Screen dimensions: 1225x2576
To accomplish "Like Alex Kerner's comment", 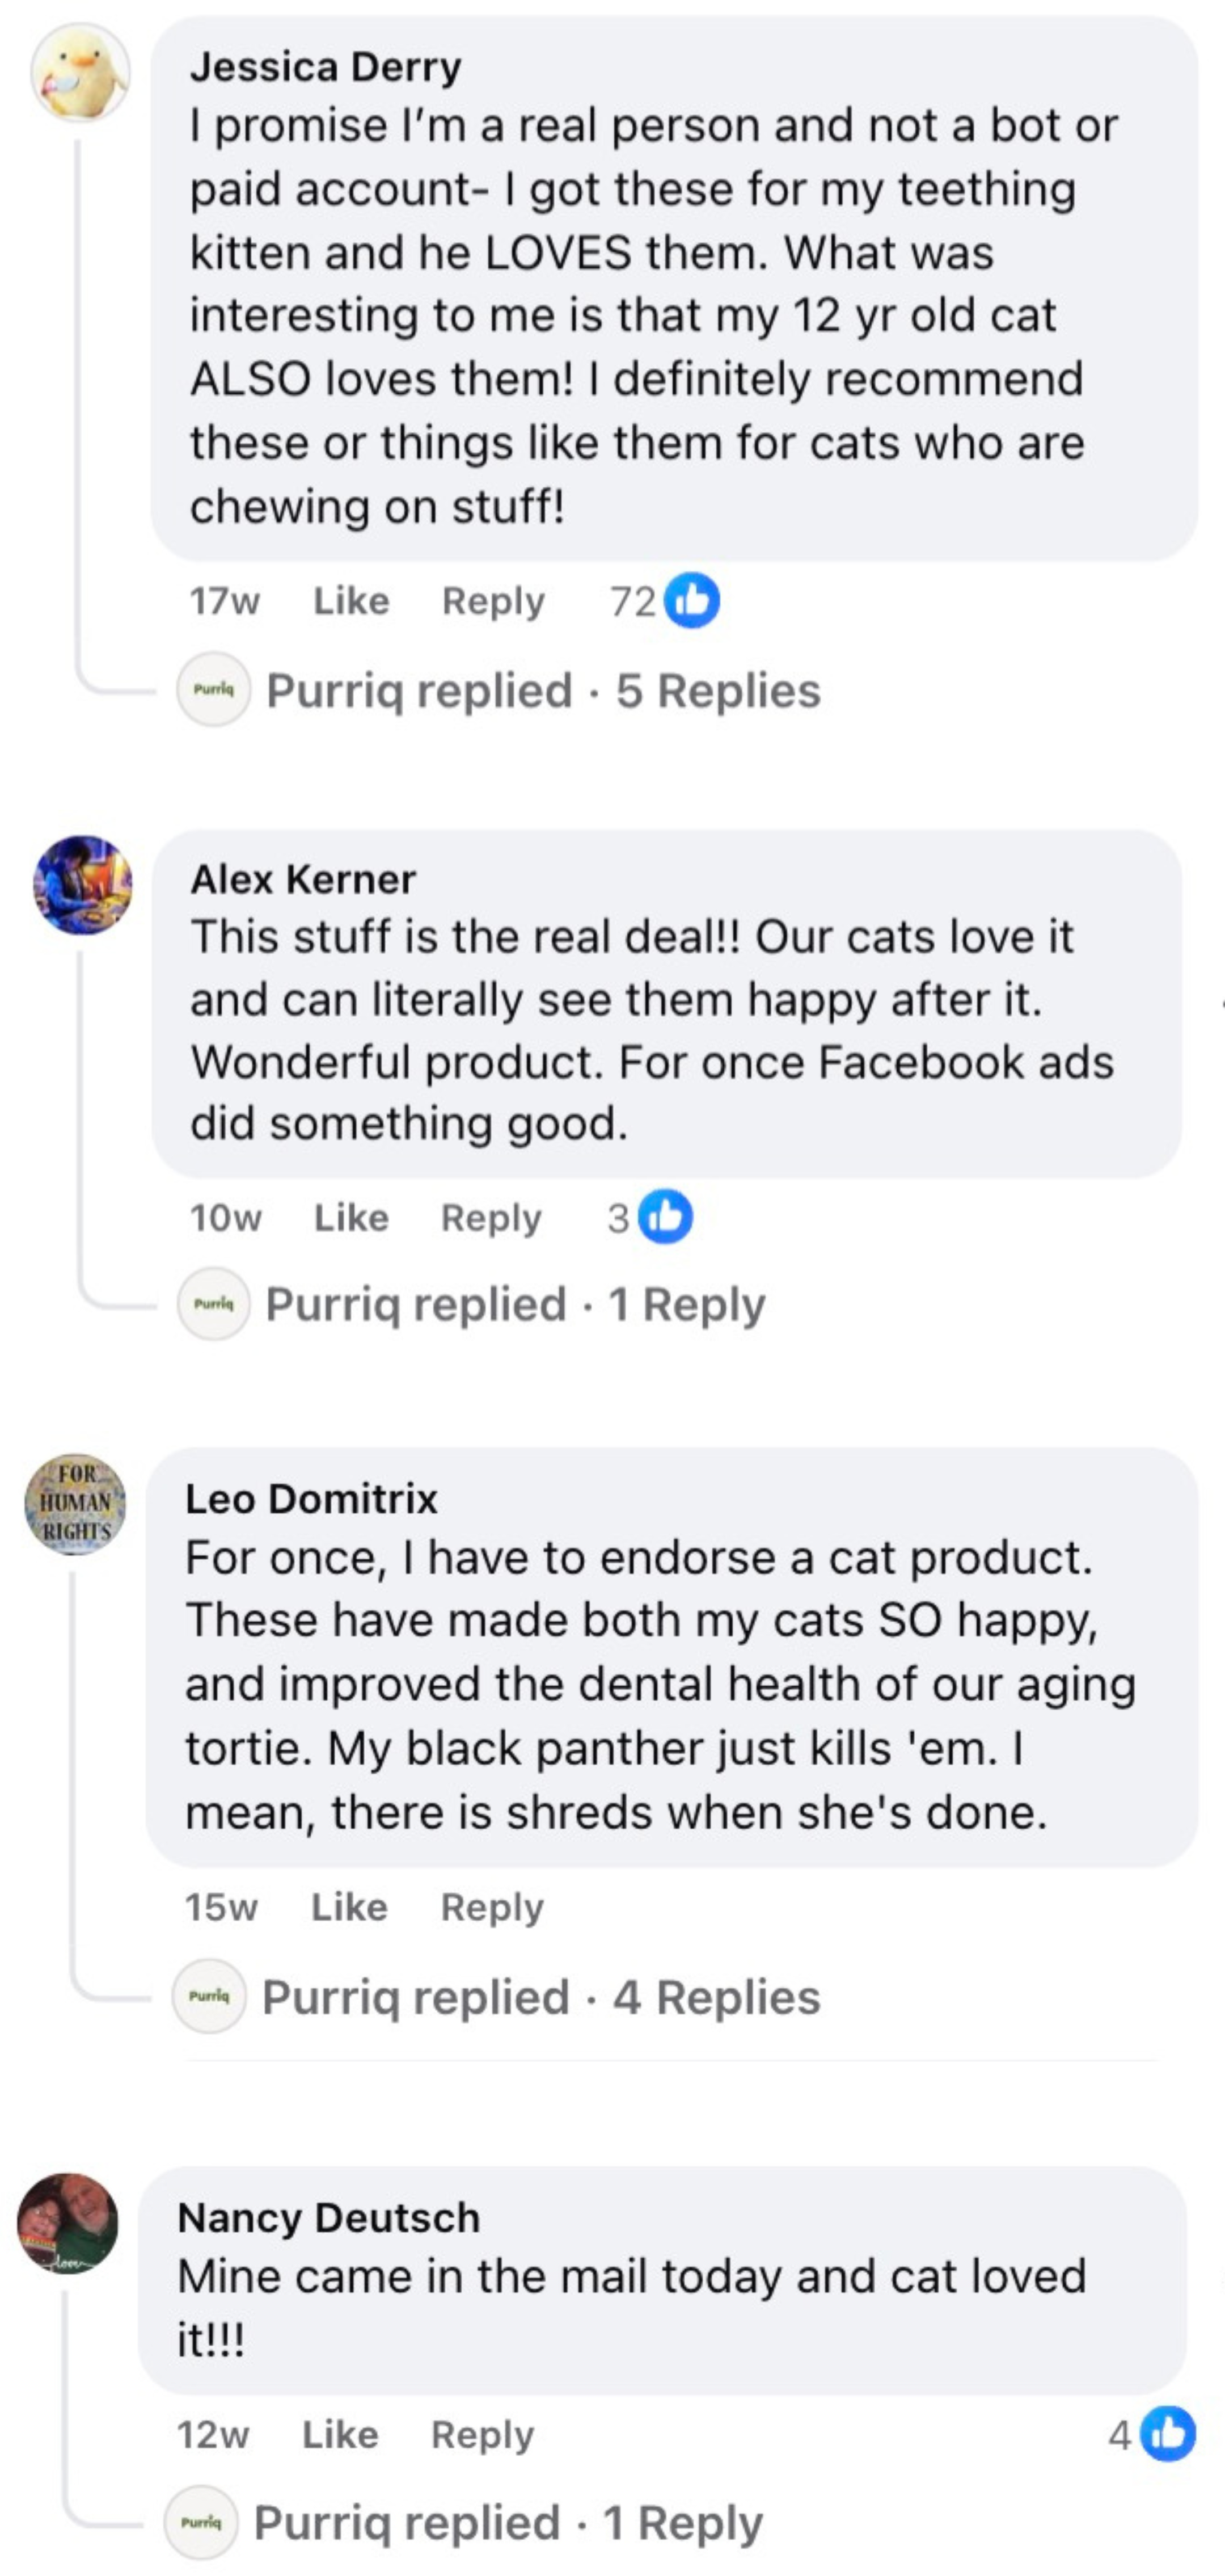I will coord(350,1217).
